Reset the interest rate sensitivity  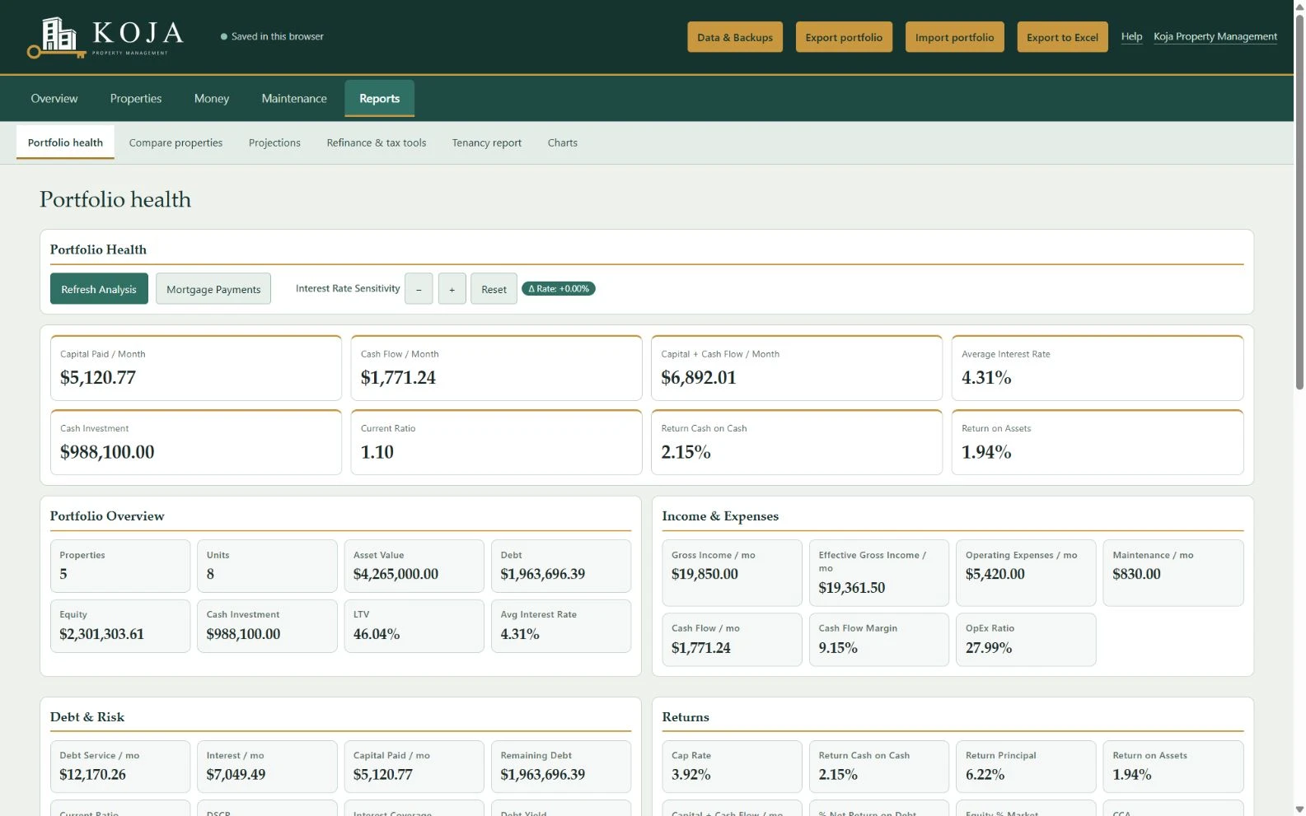tap(494, 289)
